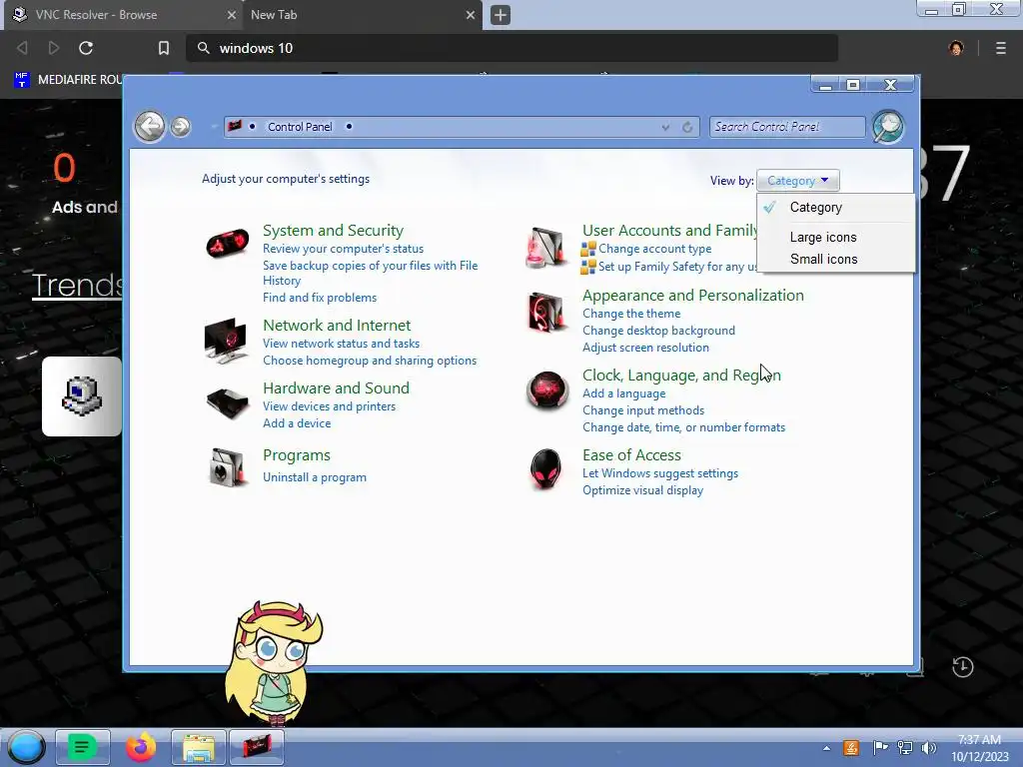Click Control Panel breadcrumb in address bar
The height and width of the screenshot is (767, 1023).
[300, 127]
